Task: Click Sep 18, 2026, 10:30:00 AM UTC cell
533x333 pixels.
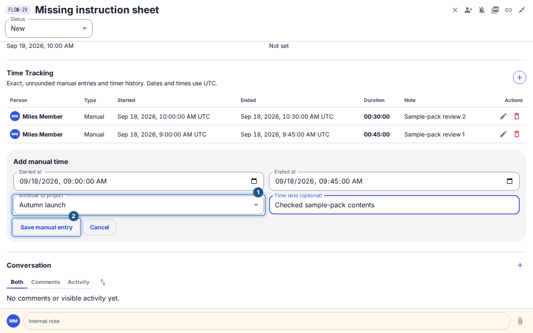Action: click(287, 117)
